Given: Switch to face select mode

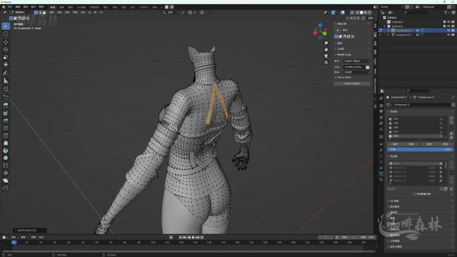Looking at the screenshot, I should tap(44, 12).
